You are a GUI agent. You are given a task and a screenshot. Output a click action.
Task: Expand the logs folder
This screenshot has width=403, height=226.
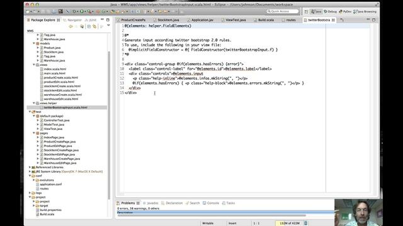pyautogui.click(x=30, y=193)
